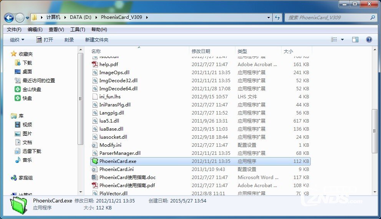This screenshot has width=381, height=219.
Task: Expand arrow after PhoenixCard_V309 breadcrumb
Action: 147,17
